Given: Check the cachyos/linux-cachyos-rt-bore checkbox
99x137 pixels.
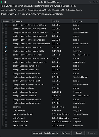Looking at the screenshot, I should tap(6, 99).
